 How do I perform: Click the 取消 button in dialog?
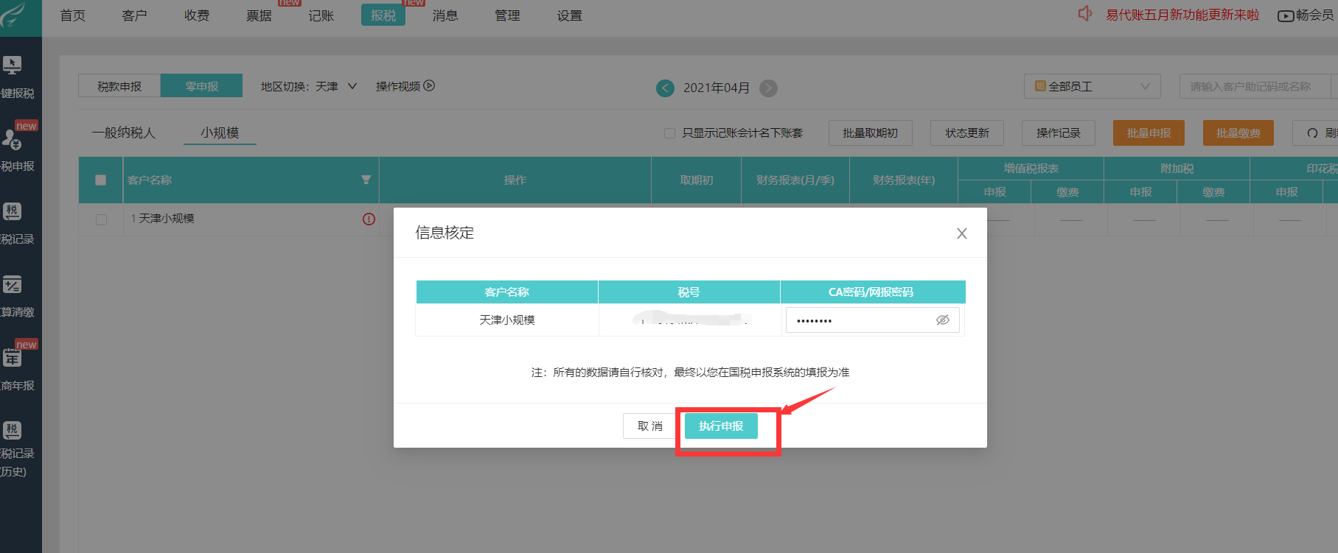coord(649,426)
